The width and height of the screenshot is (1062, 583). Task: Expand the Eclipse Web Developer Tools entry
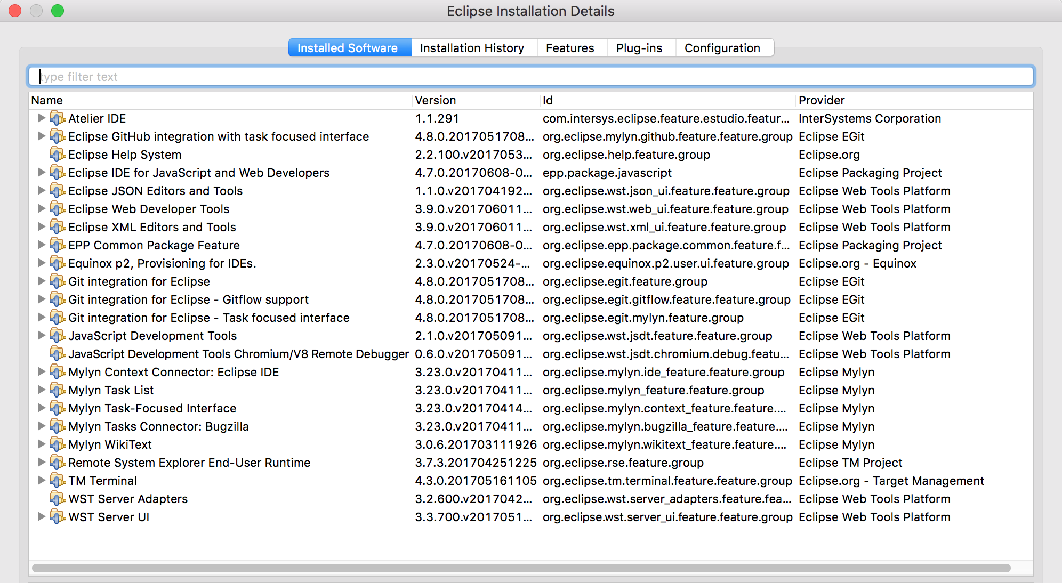coord(41,209)
